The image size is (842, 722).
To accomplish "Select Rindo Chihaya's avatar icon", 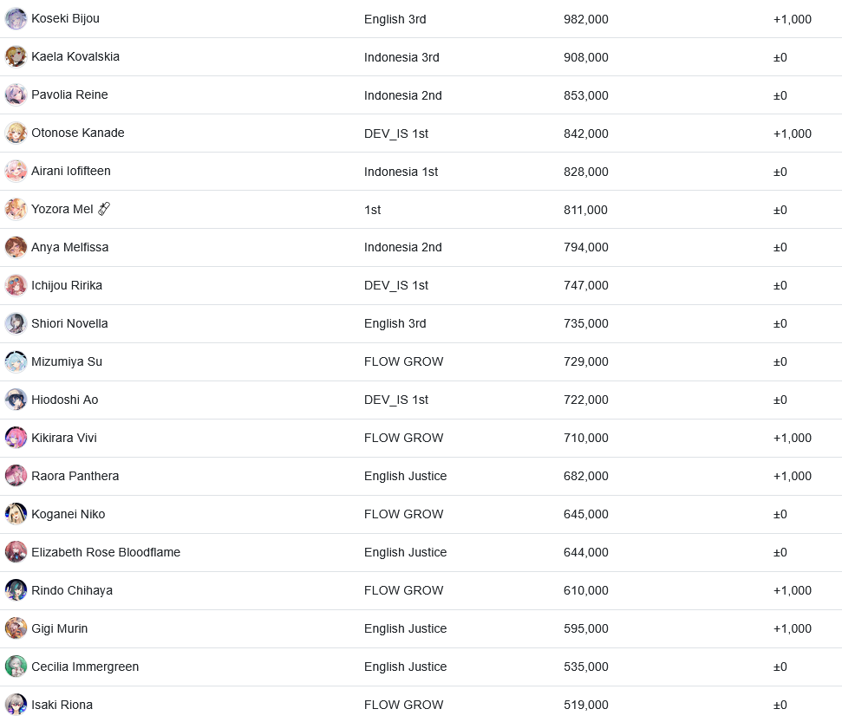I will 16,590.
